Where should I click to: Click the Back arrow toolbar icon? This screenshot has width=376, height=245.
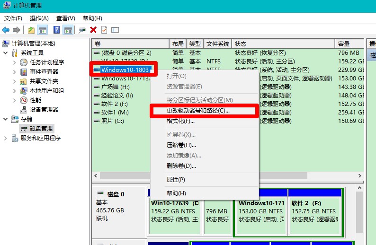(6, 30)
